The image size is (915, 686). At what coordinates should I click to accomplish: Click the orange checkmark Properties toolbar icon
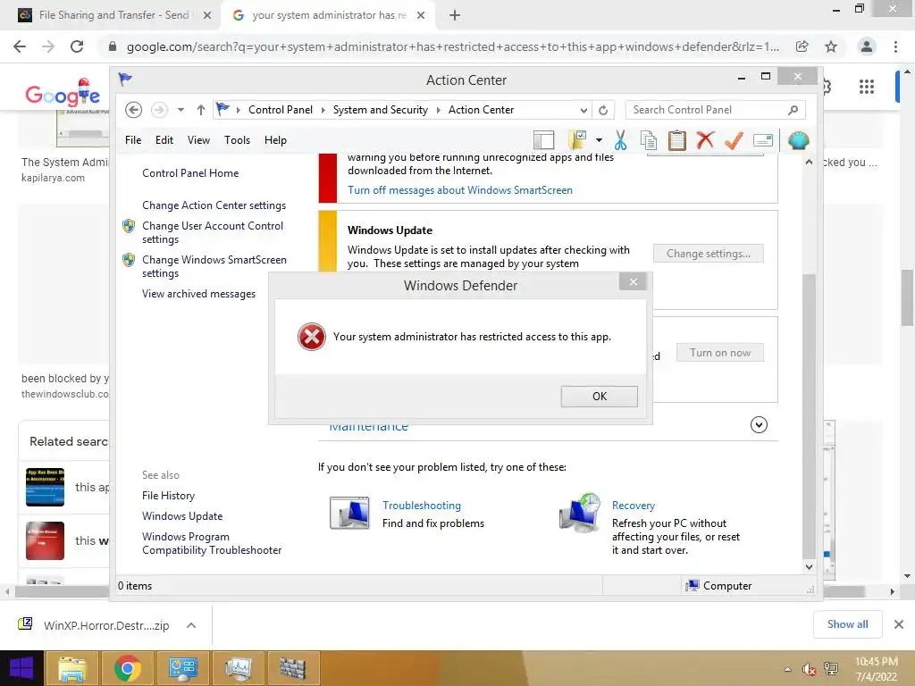tap(734, 140)
